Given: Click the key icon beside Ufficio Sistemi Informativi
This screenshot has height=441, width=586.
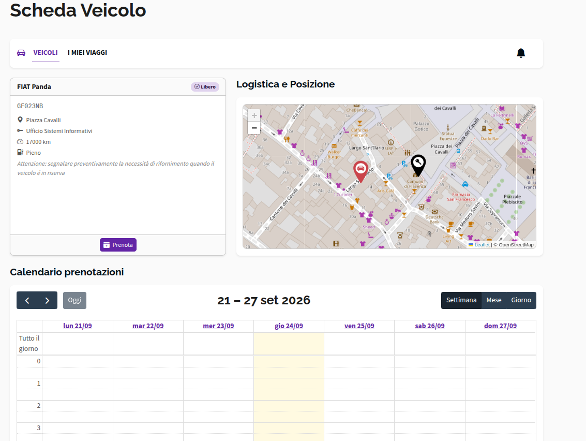Looking at the screenshot, I should coord(20,130).
